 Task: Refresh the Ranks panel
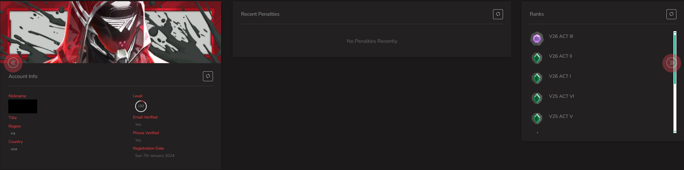click(671, 14)
